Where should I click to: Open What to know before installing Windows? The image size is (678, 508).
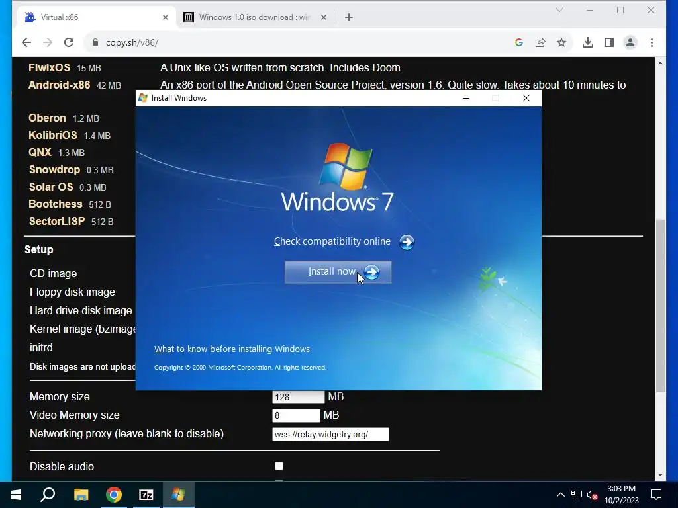tap(232, 349)
